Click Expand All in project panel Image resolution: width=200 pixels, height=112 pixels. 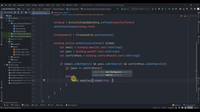click(x=18, y=12)
